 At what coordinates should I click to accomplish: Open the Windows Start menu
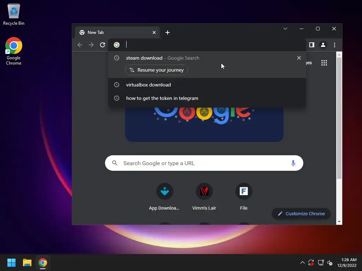(x=11, y=263)
